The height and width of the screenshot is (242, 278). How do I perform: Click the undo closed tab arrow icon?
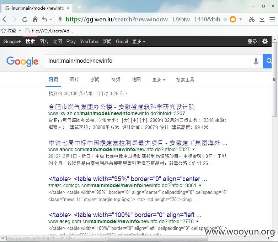tap(45, 19)
